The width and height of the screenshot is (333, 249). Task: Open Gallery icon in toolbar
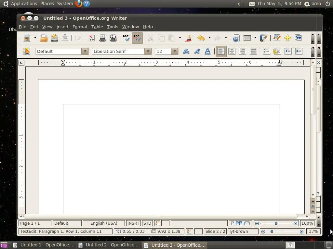tap(299, 38)
